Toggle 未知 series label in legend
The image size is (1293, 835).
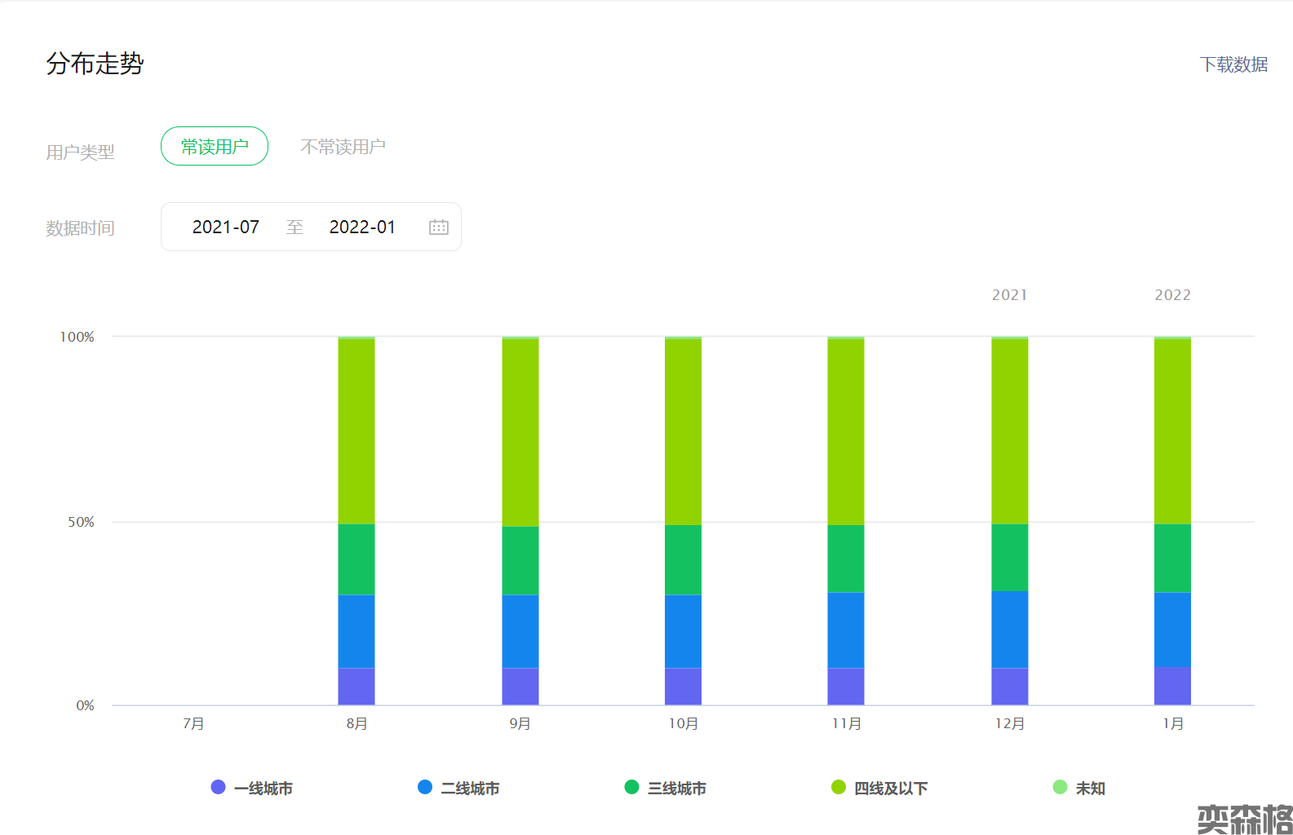(1091, 789)
